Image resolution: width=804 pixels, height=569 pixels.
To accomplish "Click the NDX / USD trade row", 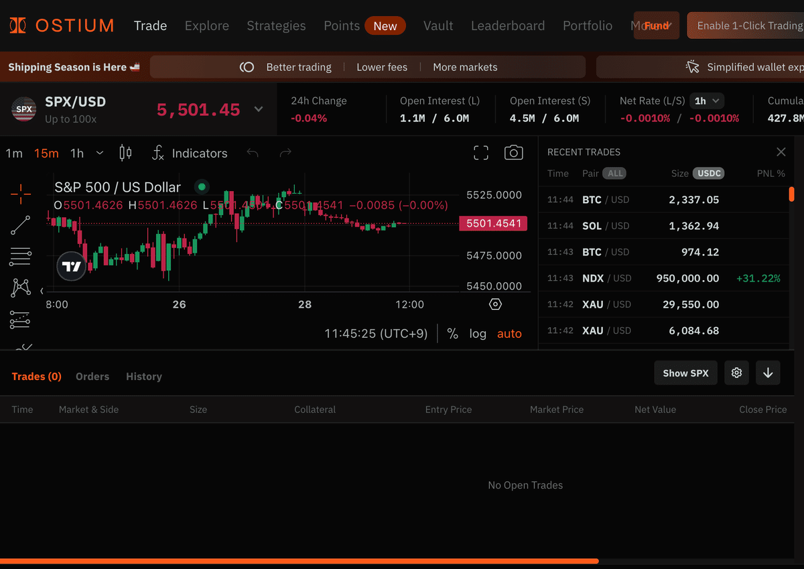I will 664,278.
